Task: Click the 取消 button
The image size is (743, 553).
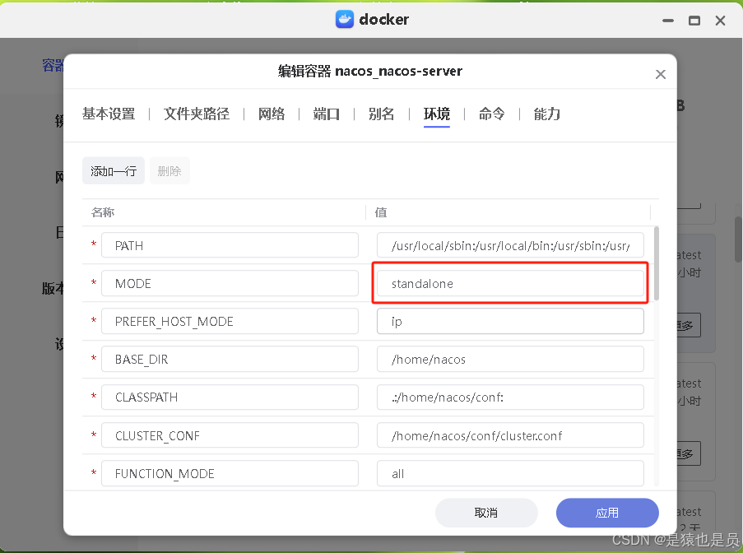Action: (x=486, y=513)
